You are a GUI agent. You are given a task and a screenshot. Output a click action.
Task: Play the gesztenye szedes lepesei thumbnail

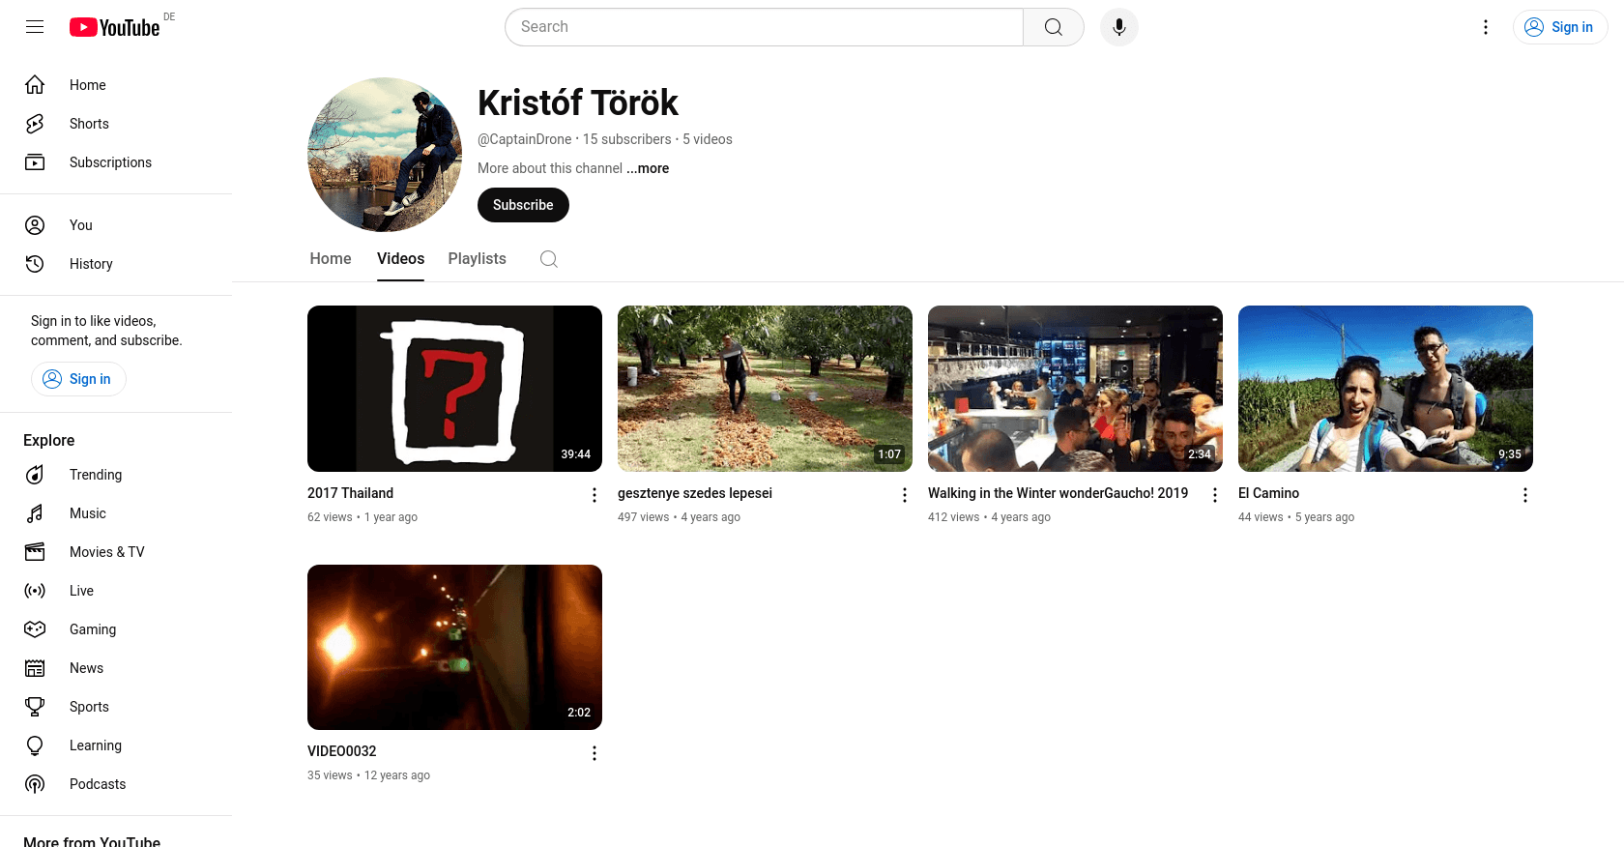click(765, 389)
